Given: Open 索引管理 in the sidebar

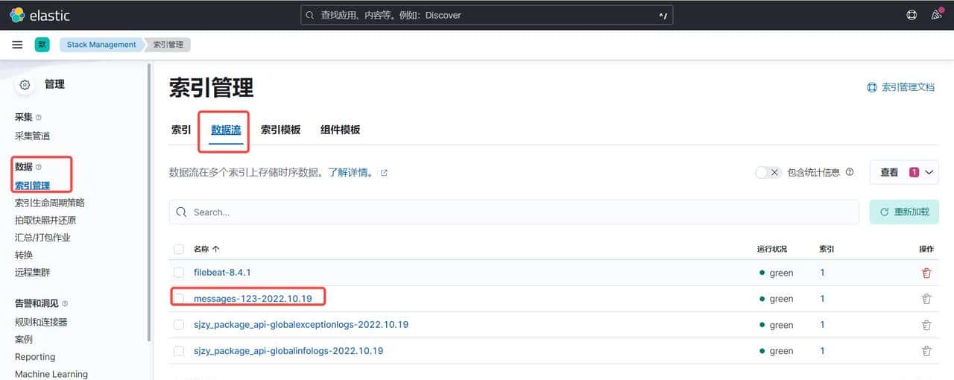Looking at the screenshot, I should point(33,186).
